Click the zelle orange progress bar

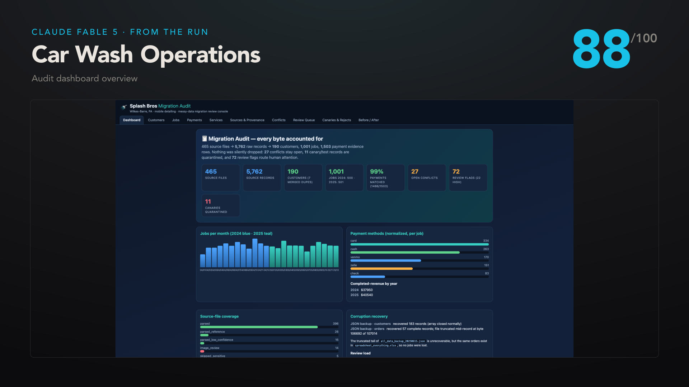click(x=381, y=269)
